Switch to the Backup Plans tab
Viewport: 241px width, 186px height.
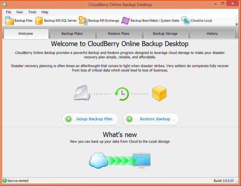pos(73,34)
